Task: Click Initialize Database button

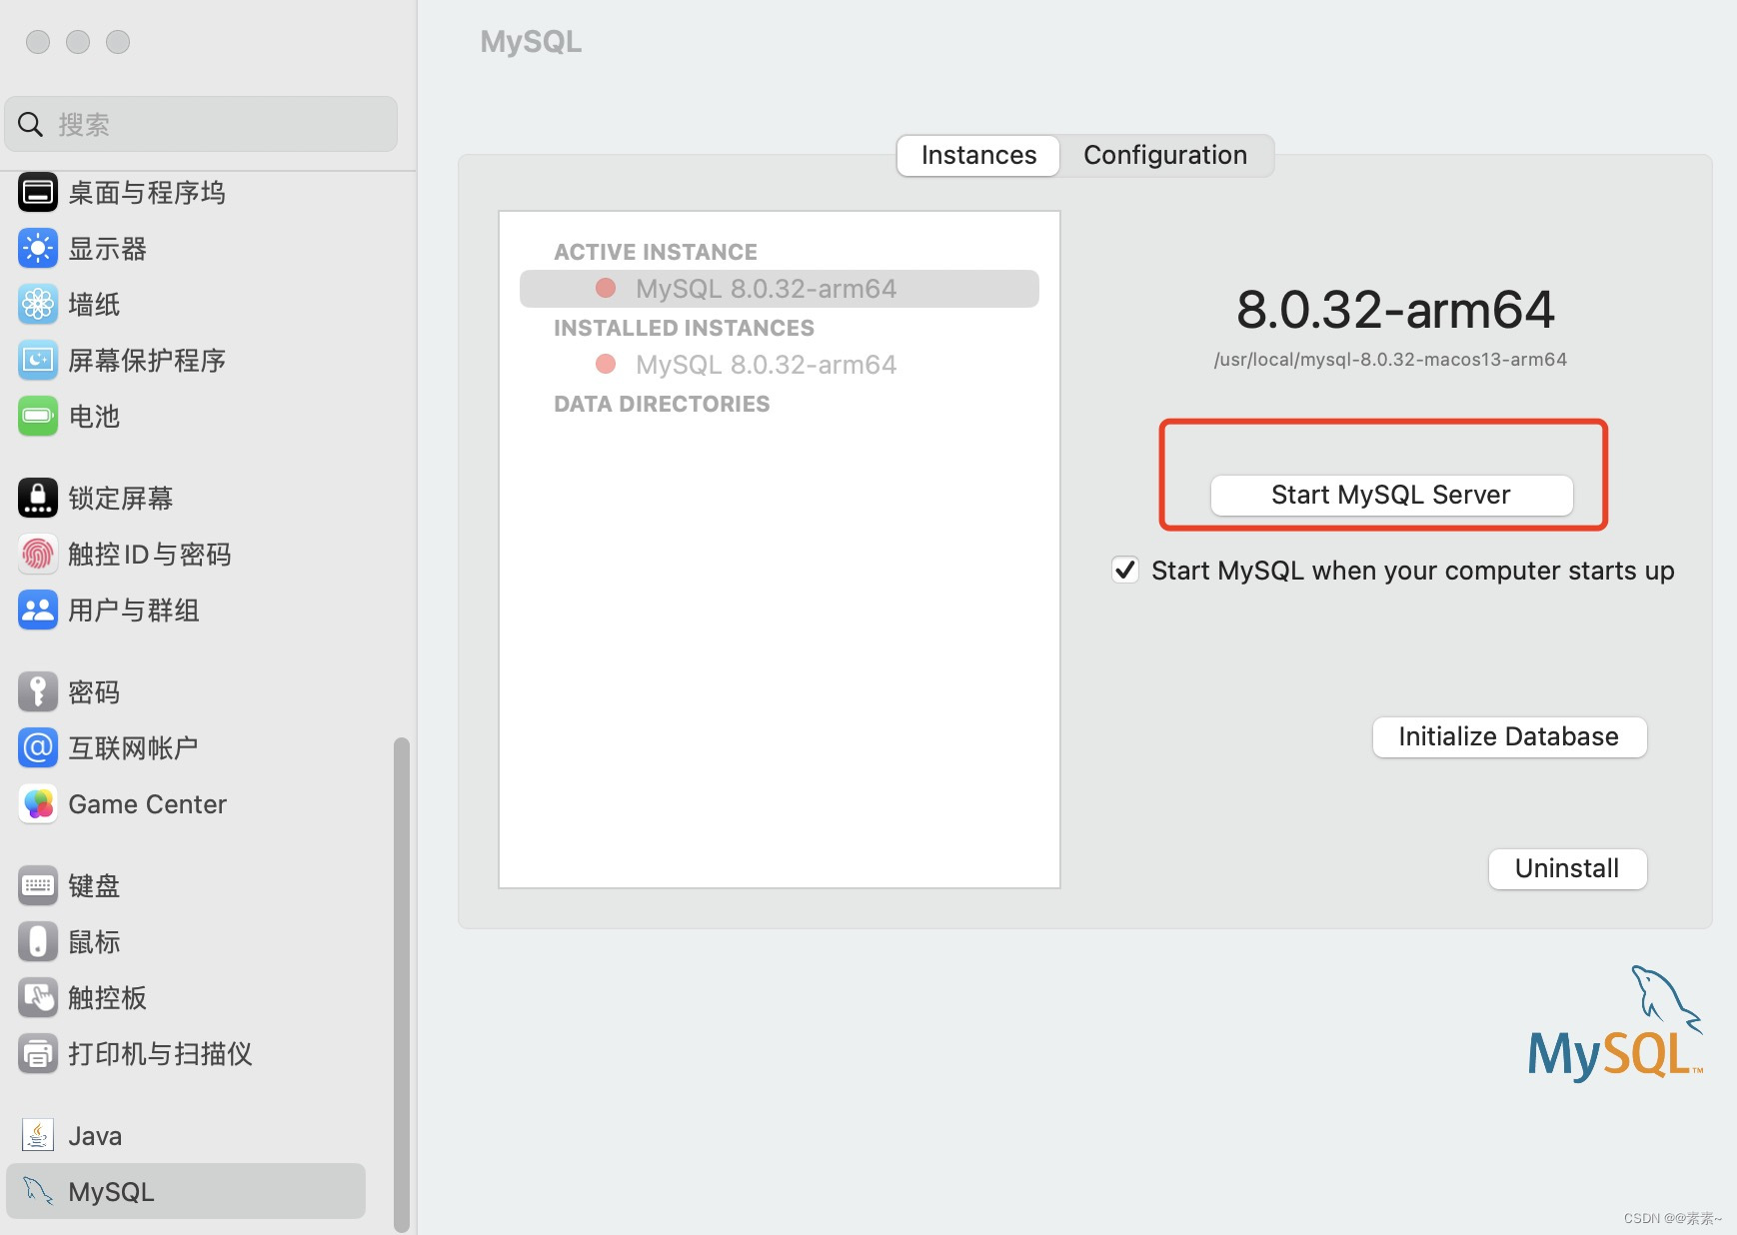Action: pos(1509,737)
